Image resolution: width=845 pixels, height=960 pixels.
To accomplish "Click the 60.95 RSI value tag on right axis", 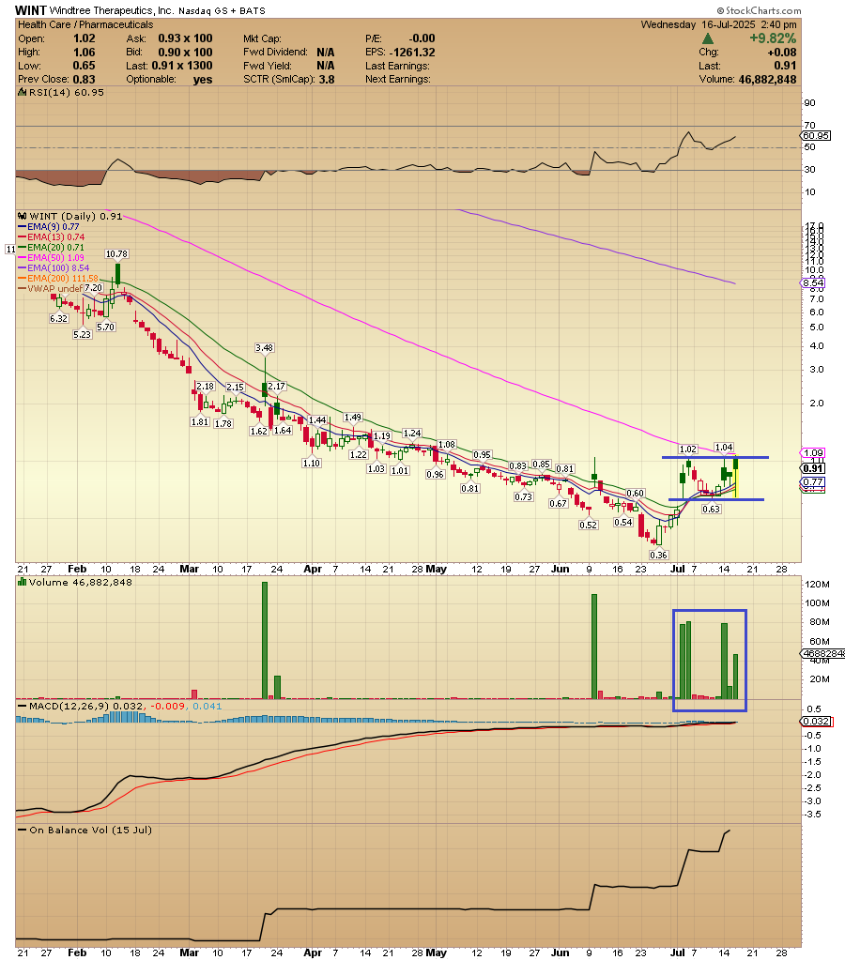I will (x=816, y=135).
